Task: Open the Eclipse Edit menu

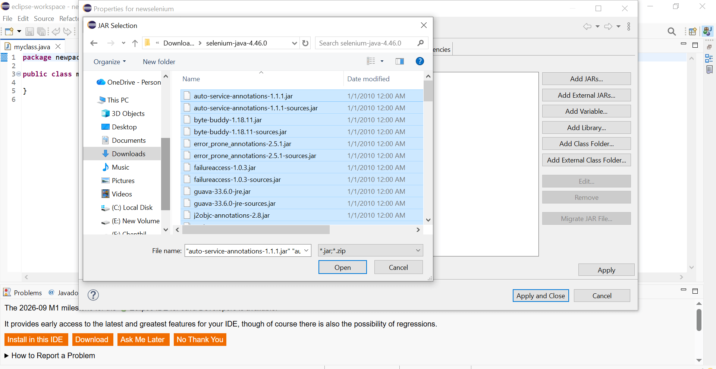Action: coord(23,19)
